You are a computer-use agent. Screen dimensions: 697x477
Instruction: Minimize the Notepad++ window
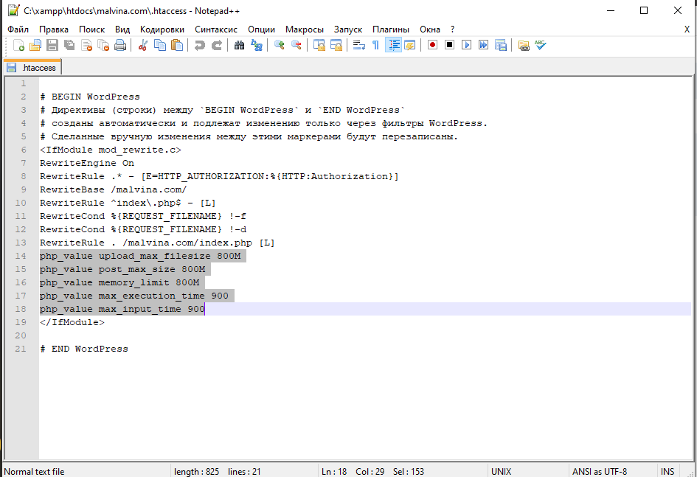(611, 10)
